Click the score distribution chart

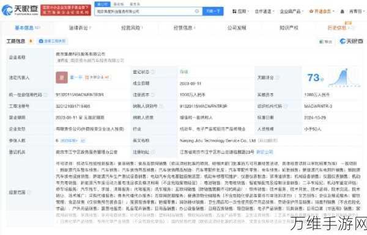[x=344, y=78]
